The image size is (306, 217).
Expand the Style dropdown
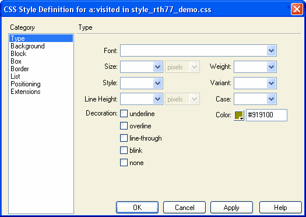[x=157, y=83]
